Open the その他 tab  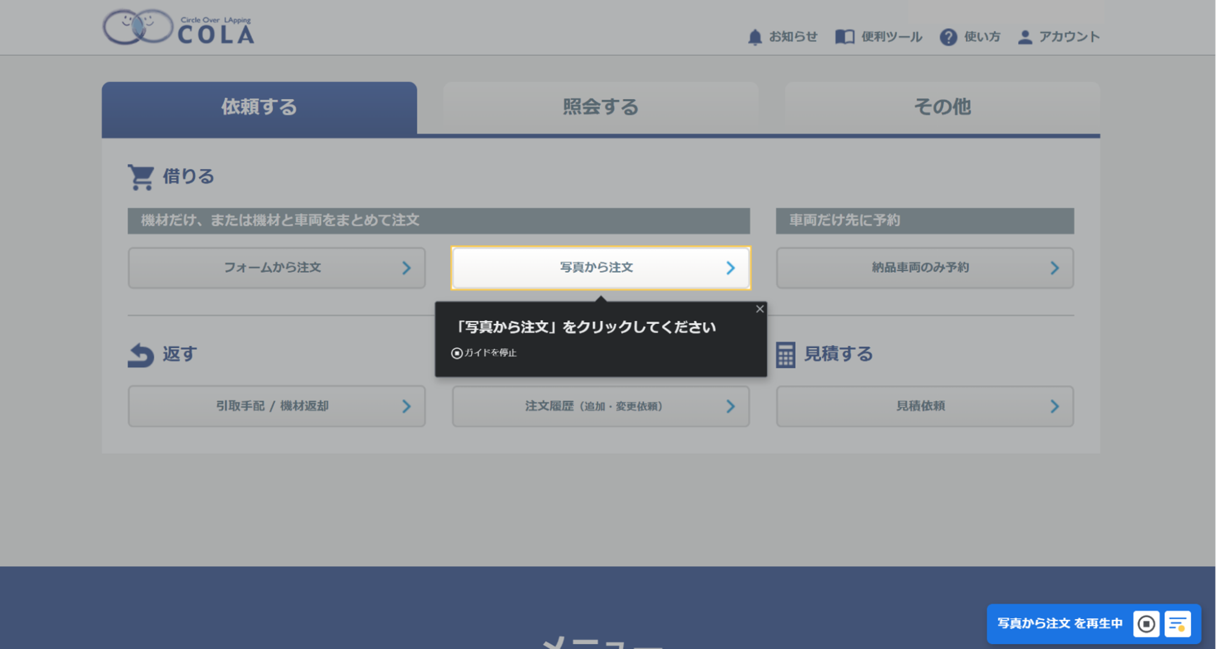click(x=942, y=107)
